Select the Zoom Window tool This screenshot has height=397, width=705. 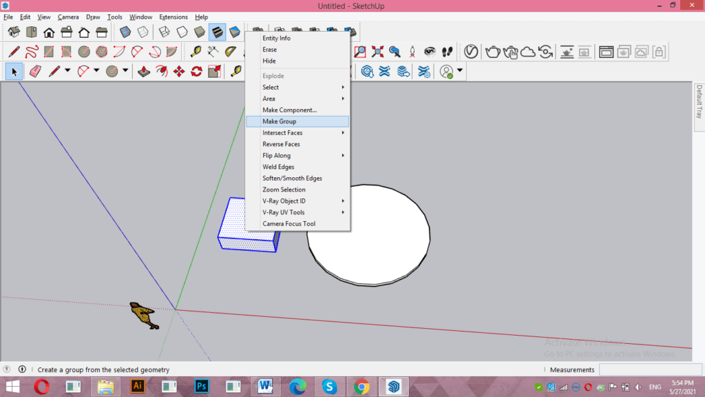(359, 51)
